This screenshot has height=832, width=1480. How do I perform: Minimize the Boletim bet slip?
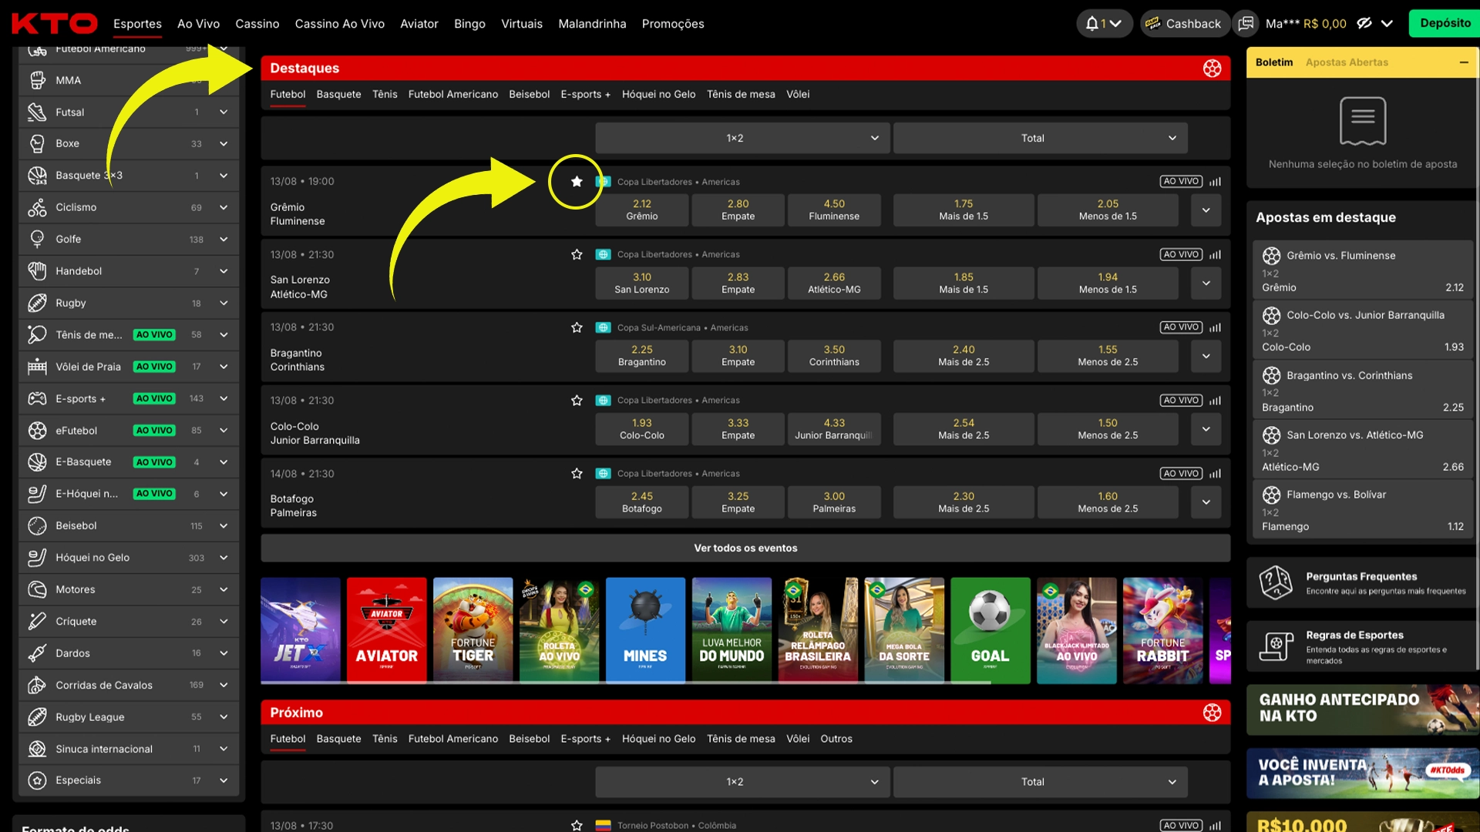(1463, 62)
